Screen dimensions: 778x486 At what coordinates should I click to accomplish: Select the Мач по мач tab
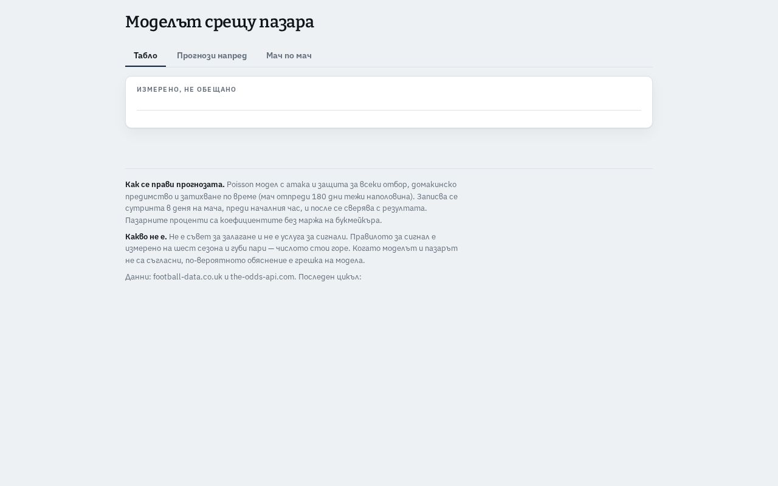pyautogui.click(x=289, y=56)
